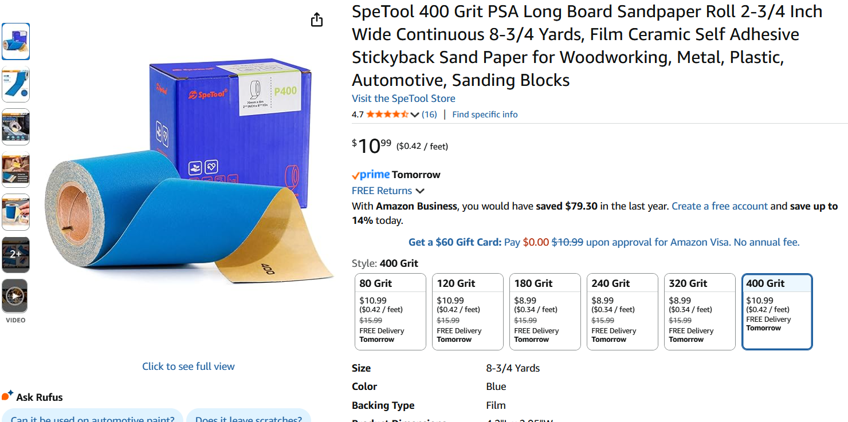
Task: Click the Ask Rufus icon
Action: [x=7, y=396]
